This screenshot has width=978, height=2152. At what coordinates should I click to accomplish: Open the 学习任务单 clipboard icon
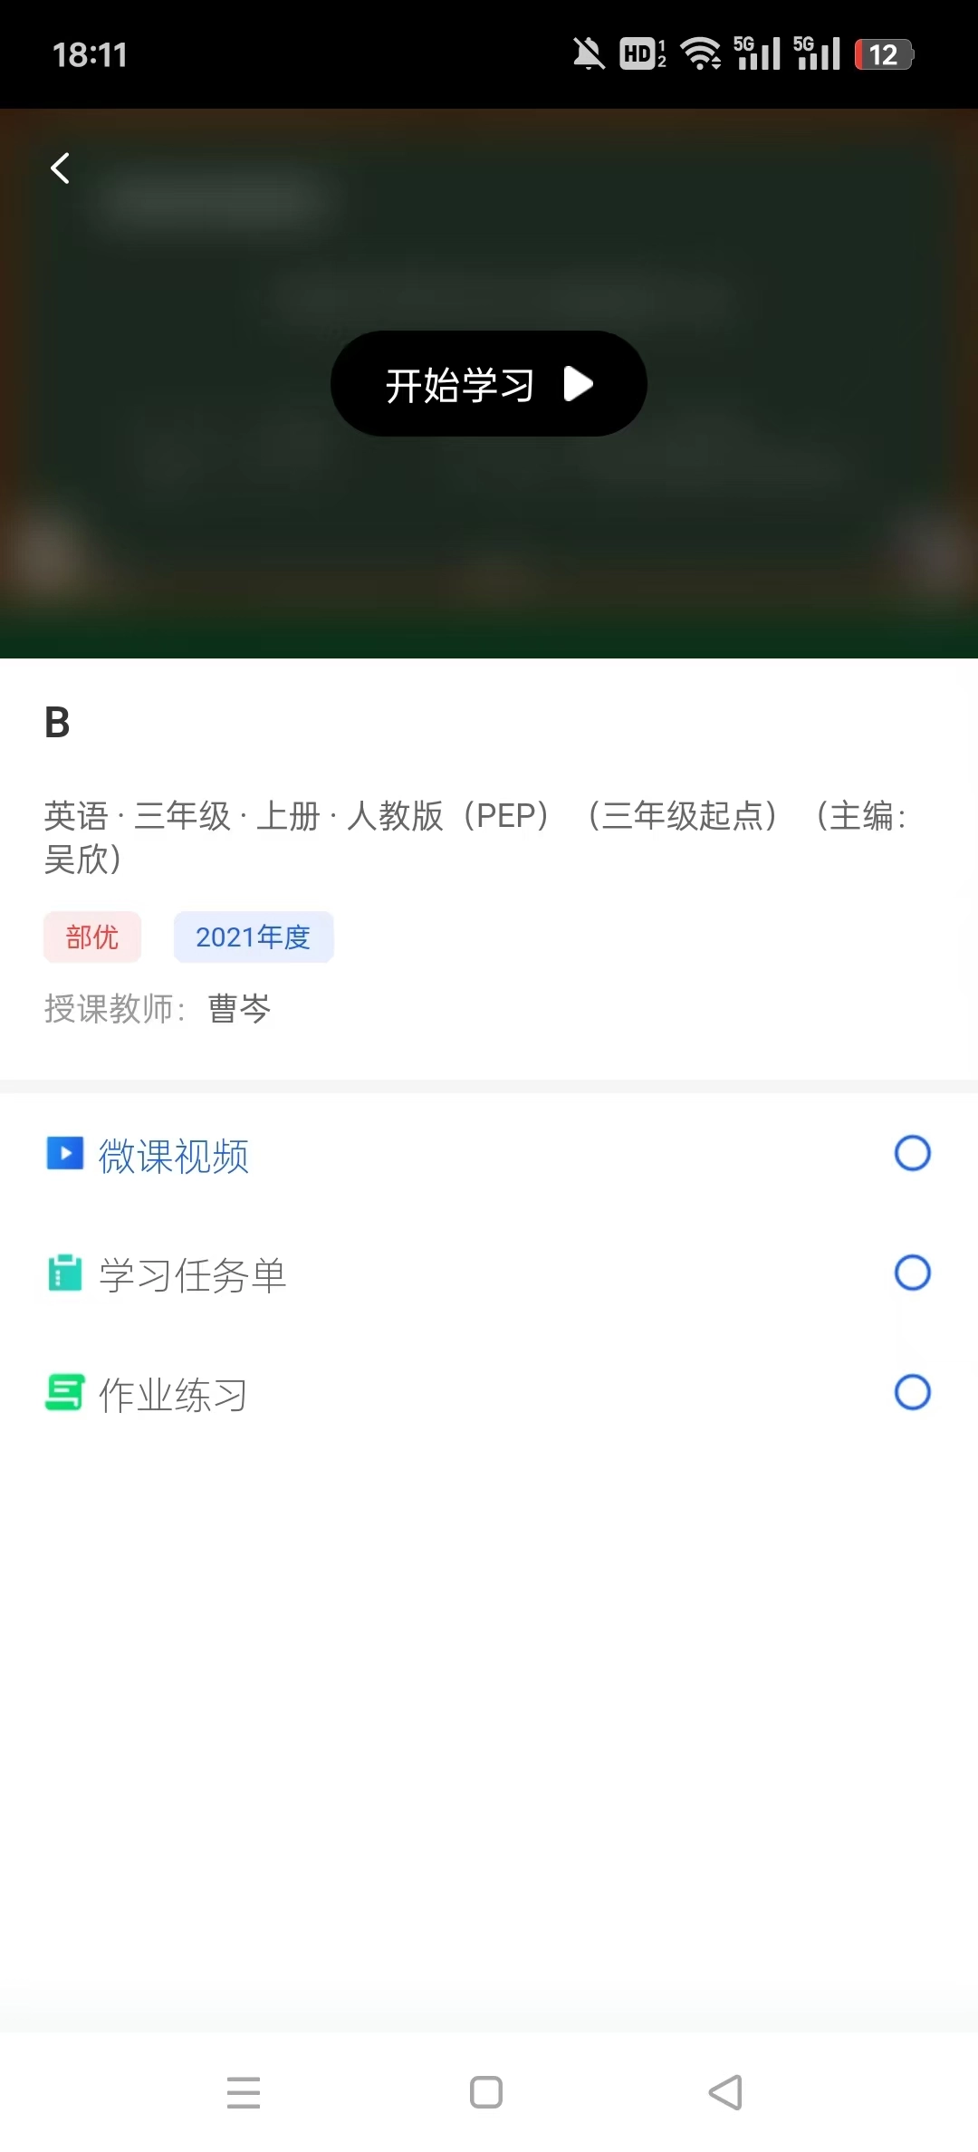tap(65, 1273)
